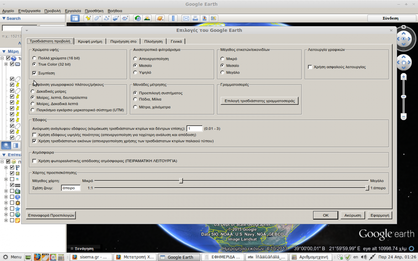The image size is (418, 261).
Task: Select Μέτρα, χιλιόμετρα measurement units
Action: tap(135, 107)
